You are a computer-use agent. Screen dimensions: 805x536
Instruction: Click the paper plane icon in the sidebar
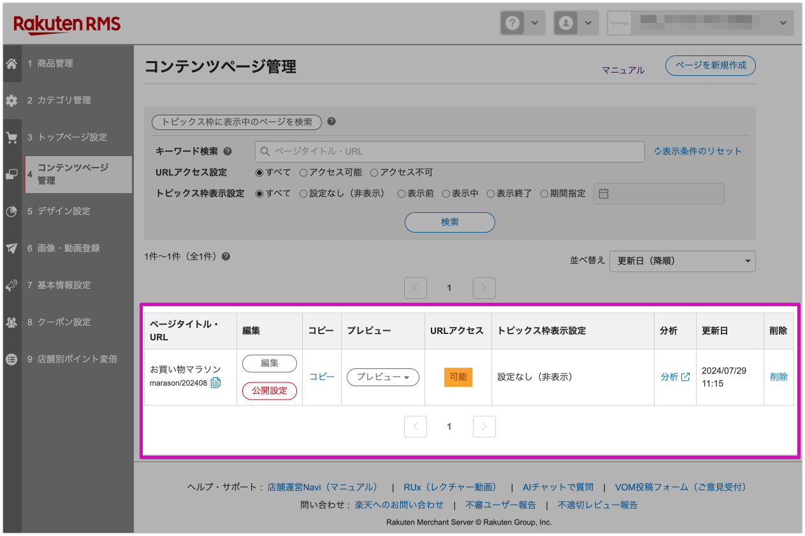pos(11,249)
